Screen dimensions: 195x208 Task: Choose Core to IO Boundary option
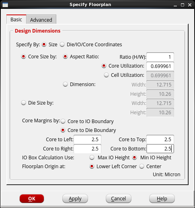point(63,121)
